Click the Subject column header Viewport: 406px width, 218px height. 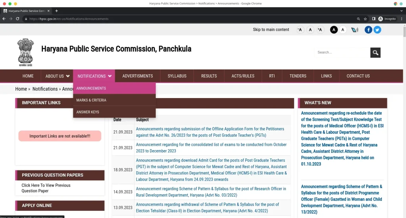coord(142,120)
